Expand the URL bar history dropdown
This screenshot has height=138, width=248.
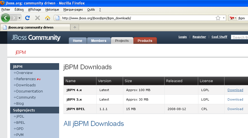224,18
